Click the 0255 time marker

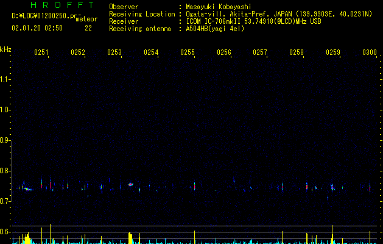click(188, 52)
